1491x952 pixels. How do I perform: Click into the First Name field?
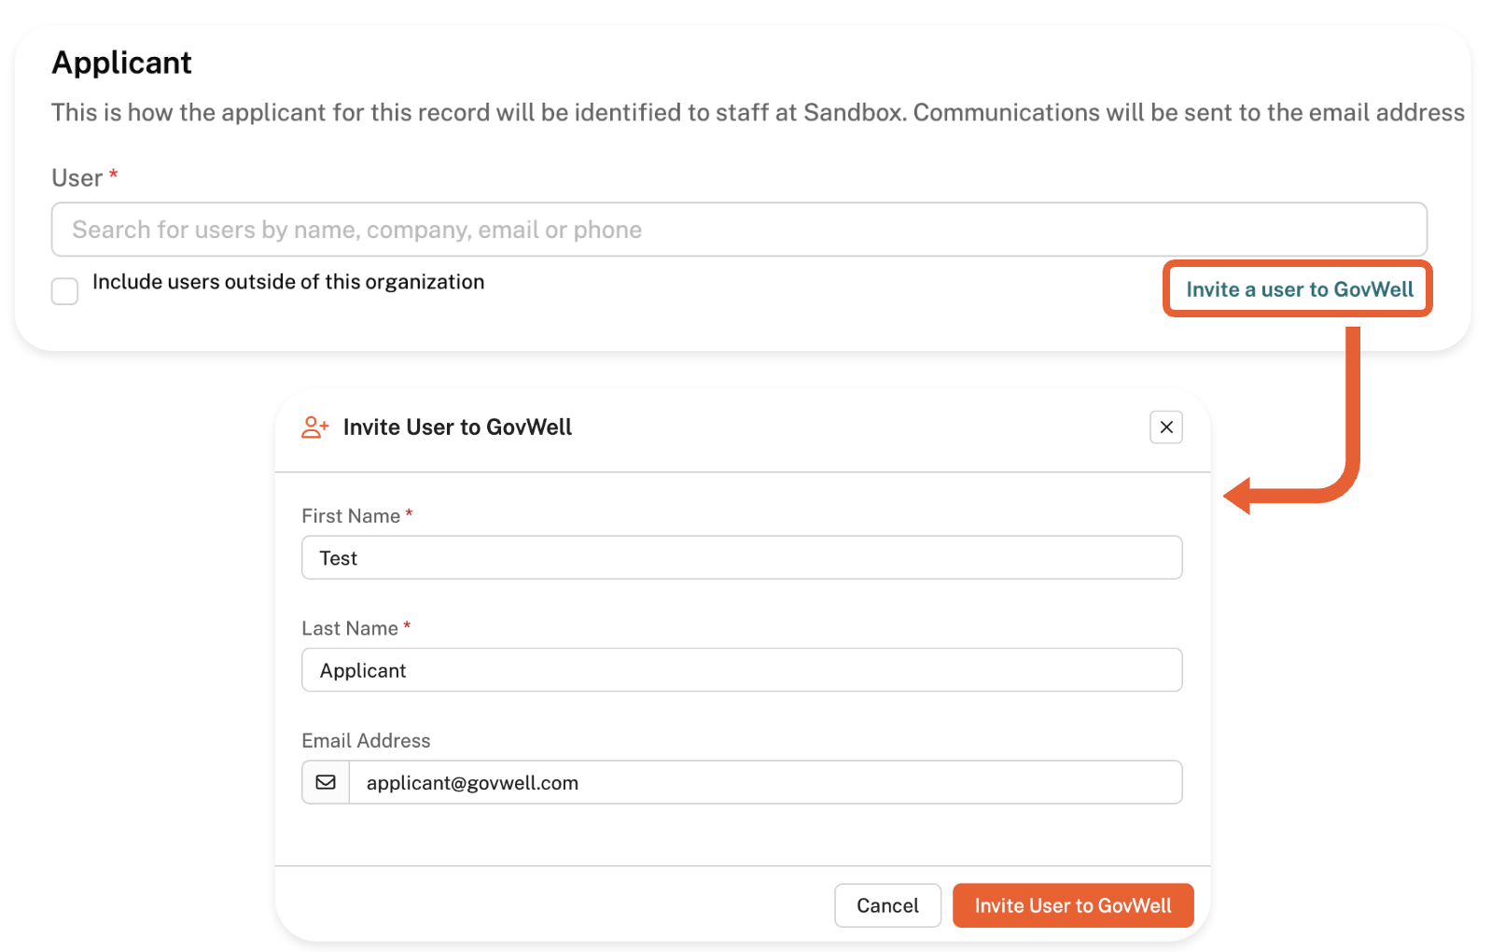742,558
